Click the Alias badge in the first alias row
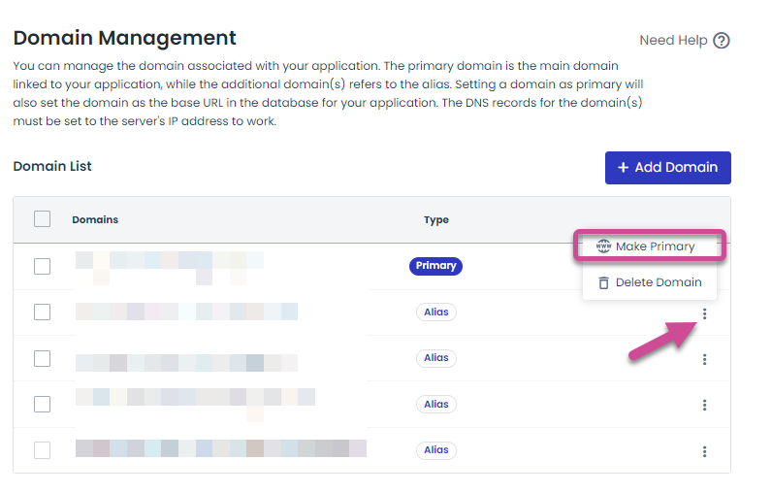772x493 pixels. (x=436, y=312)
